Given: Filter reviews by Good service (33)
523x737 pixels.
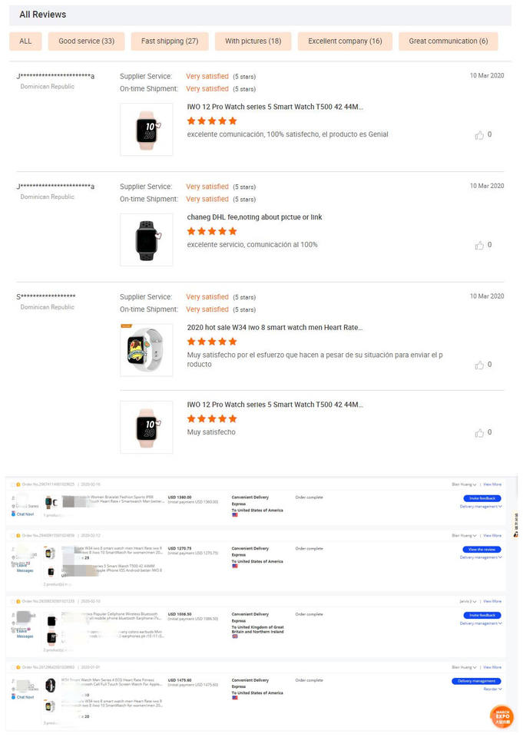Looking at the screenshot, I should tap(87, 41).
